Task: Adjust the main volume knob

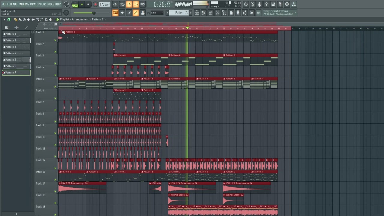Action: pos(66,4)
